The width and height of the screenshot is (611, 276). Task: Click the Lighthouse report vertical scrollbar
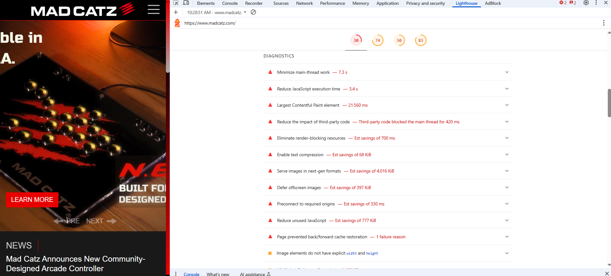609,103
